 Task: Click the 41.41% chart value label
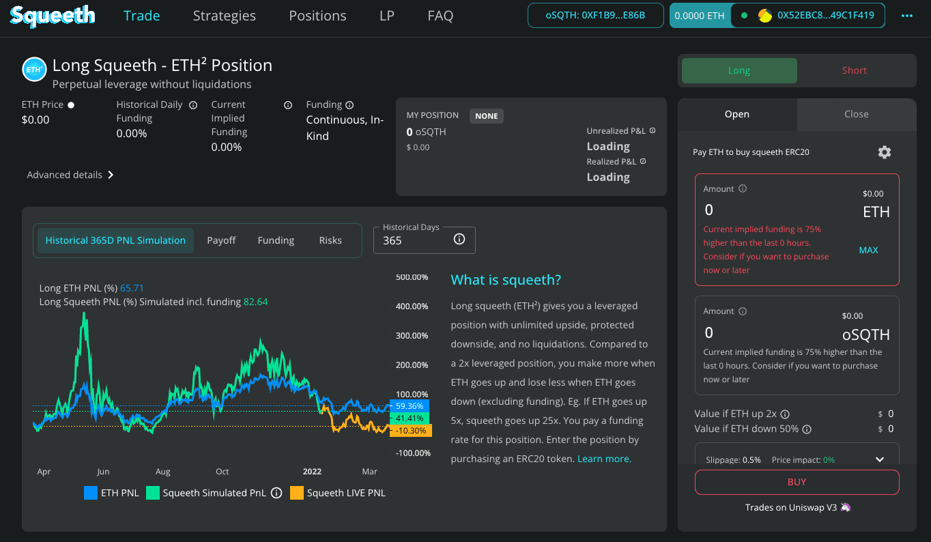click(410, 418)
